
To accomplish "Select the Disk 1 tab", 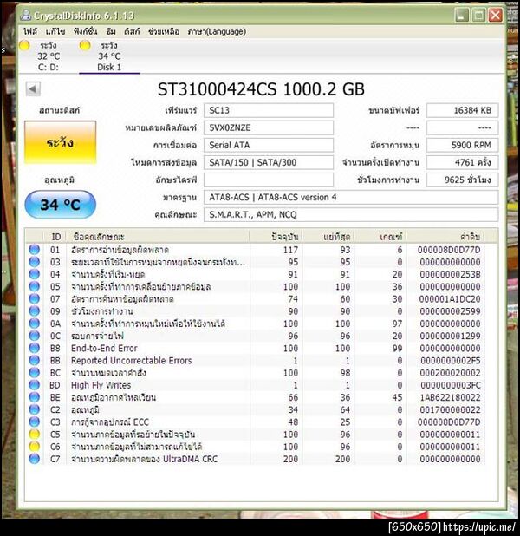I will [109, 56].
